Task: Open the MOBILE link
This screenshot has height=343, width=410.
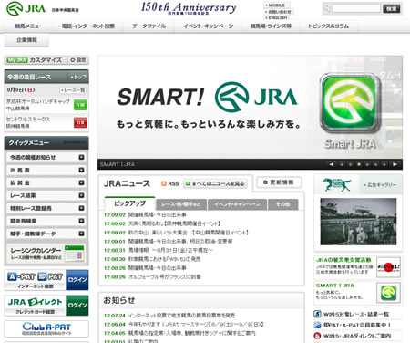Action: [x=276, y=5]
